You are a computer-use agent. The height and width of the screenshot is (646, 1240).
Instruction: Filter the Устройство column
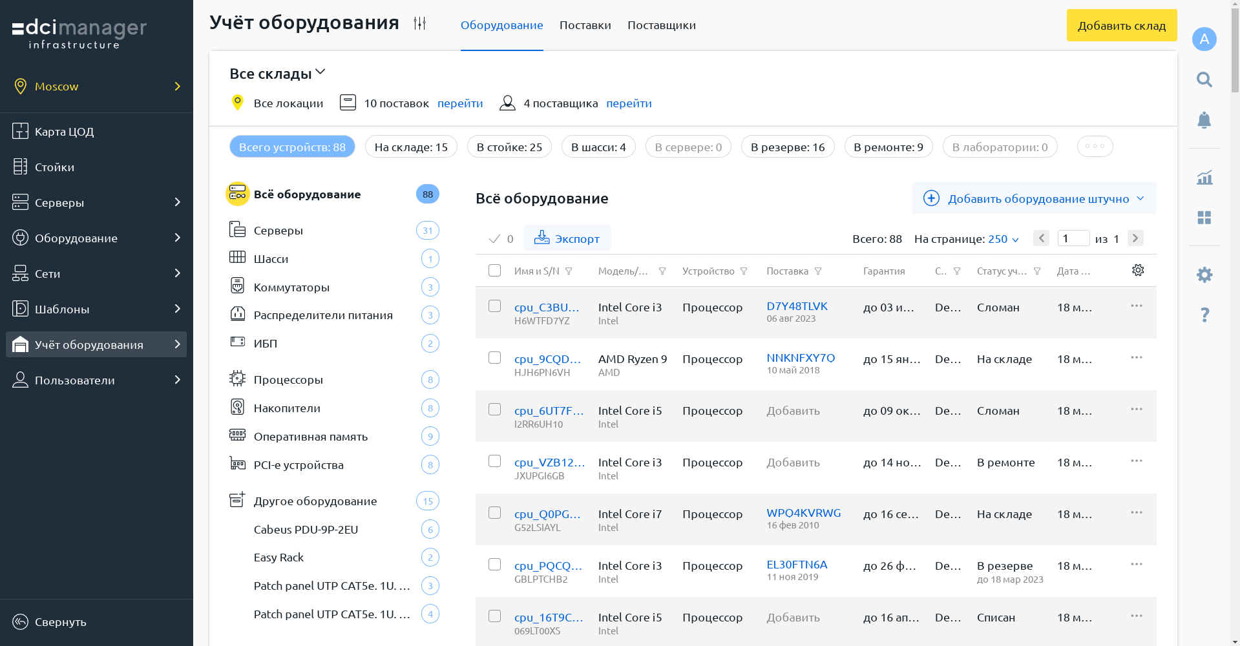[744, 271]
